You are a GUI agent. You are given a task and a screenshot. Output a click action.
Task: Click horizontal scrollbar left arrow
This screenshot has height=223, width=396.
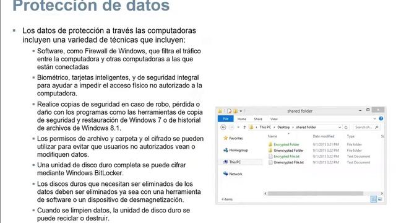[x=265, y=193]
